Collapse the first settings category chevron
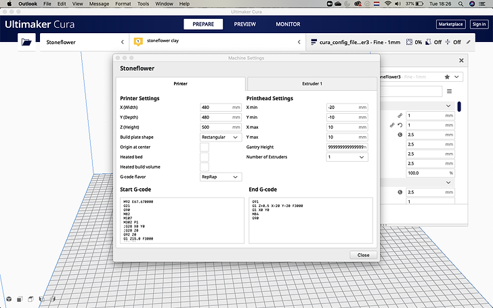The height and width of the screenshot is (308, 493). click(x=448, y=106)
